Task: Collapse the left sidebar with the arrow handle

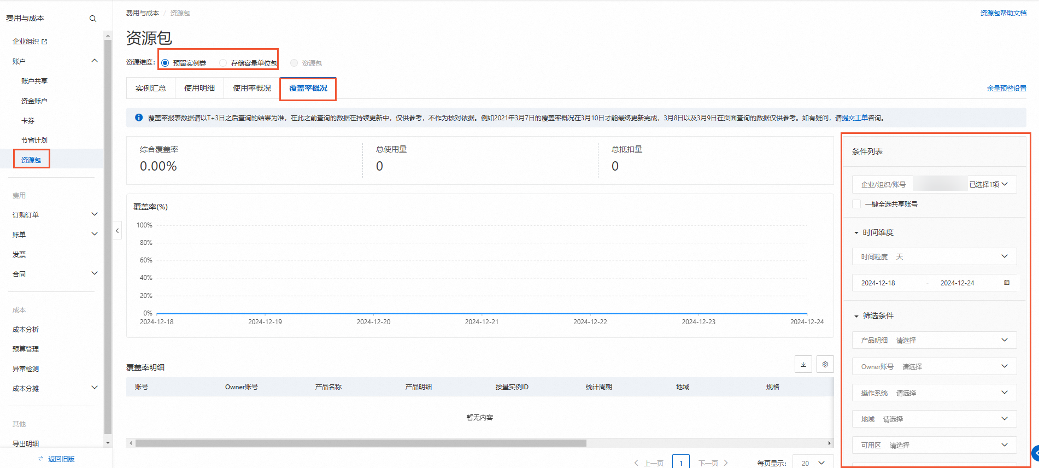Action: (x=118, y=231)
